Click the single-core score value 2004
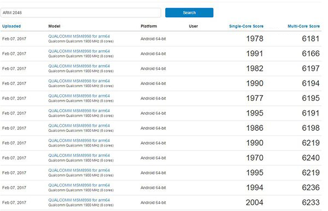This screenshot has height=211, width=328. tap(255, 202)
